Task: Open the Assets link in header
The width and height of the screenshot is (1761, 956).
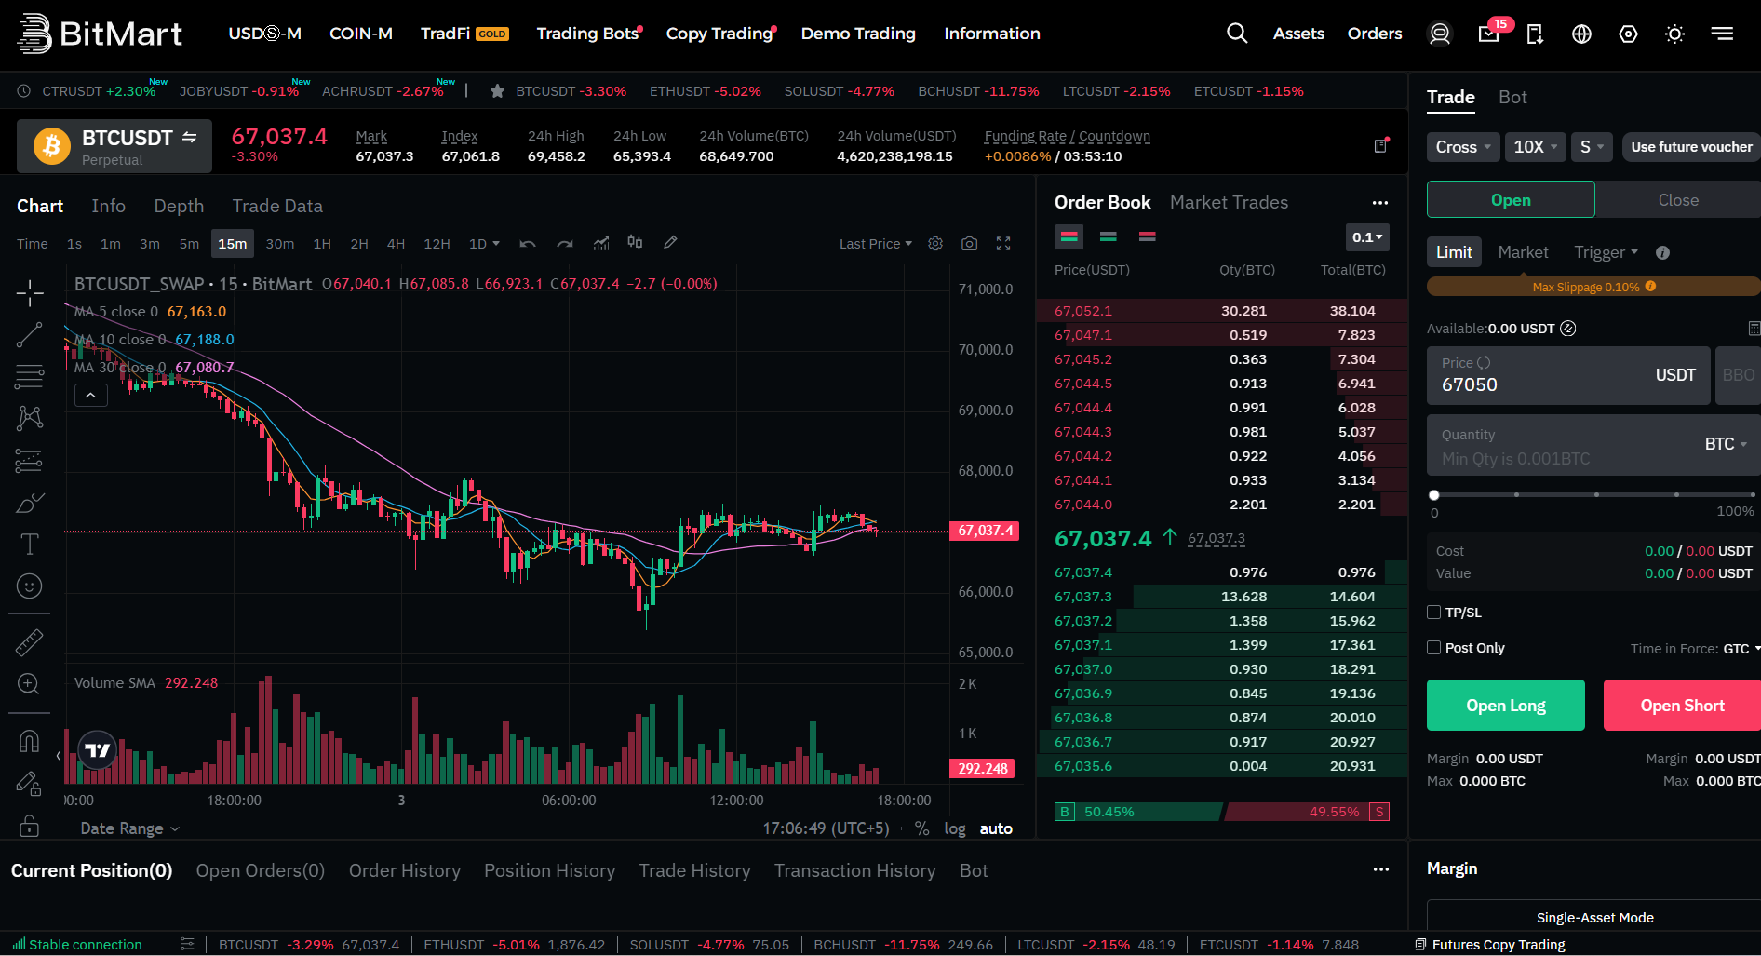Action: pyautogui.click(x=1298, y=34)
